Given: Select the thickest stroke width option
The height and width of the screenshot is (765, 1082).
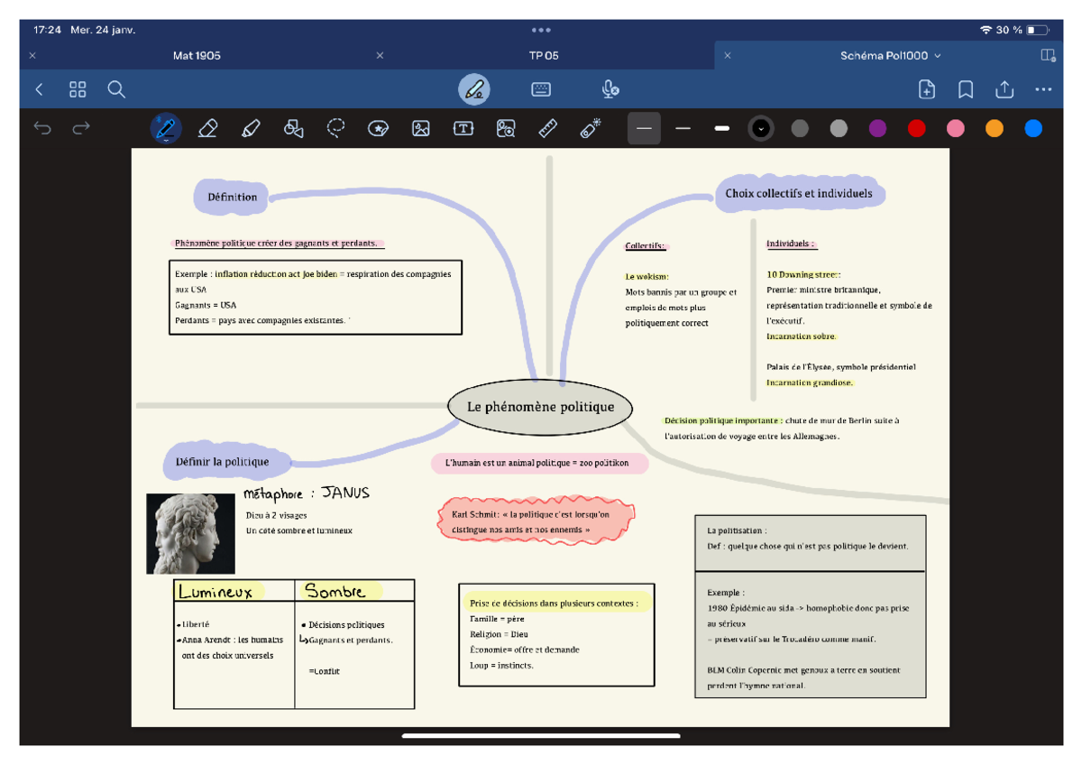Looking at the screenshot, I should 721,129.
